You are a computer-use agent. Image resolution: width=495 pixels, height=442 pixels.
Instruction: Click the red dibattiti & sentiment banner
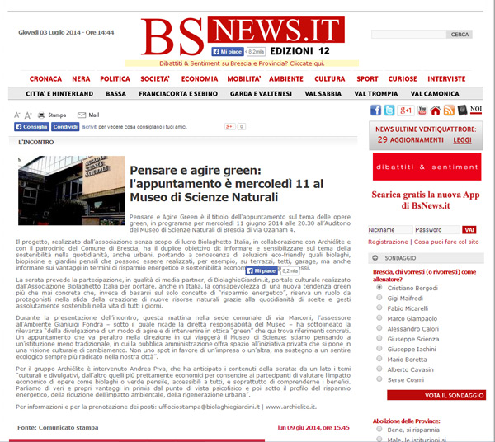(427, 167)
